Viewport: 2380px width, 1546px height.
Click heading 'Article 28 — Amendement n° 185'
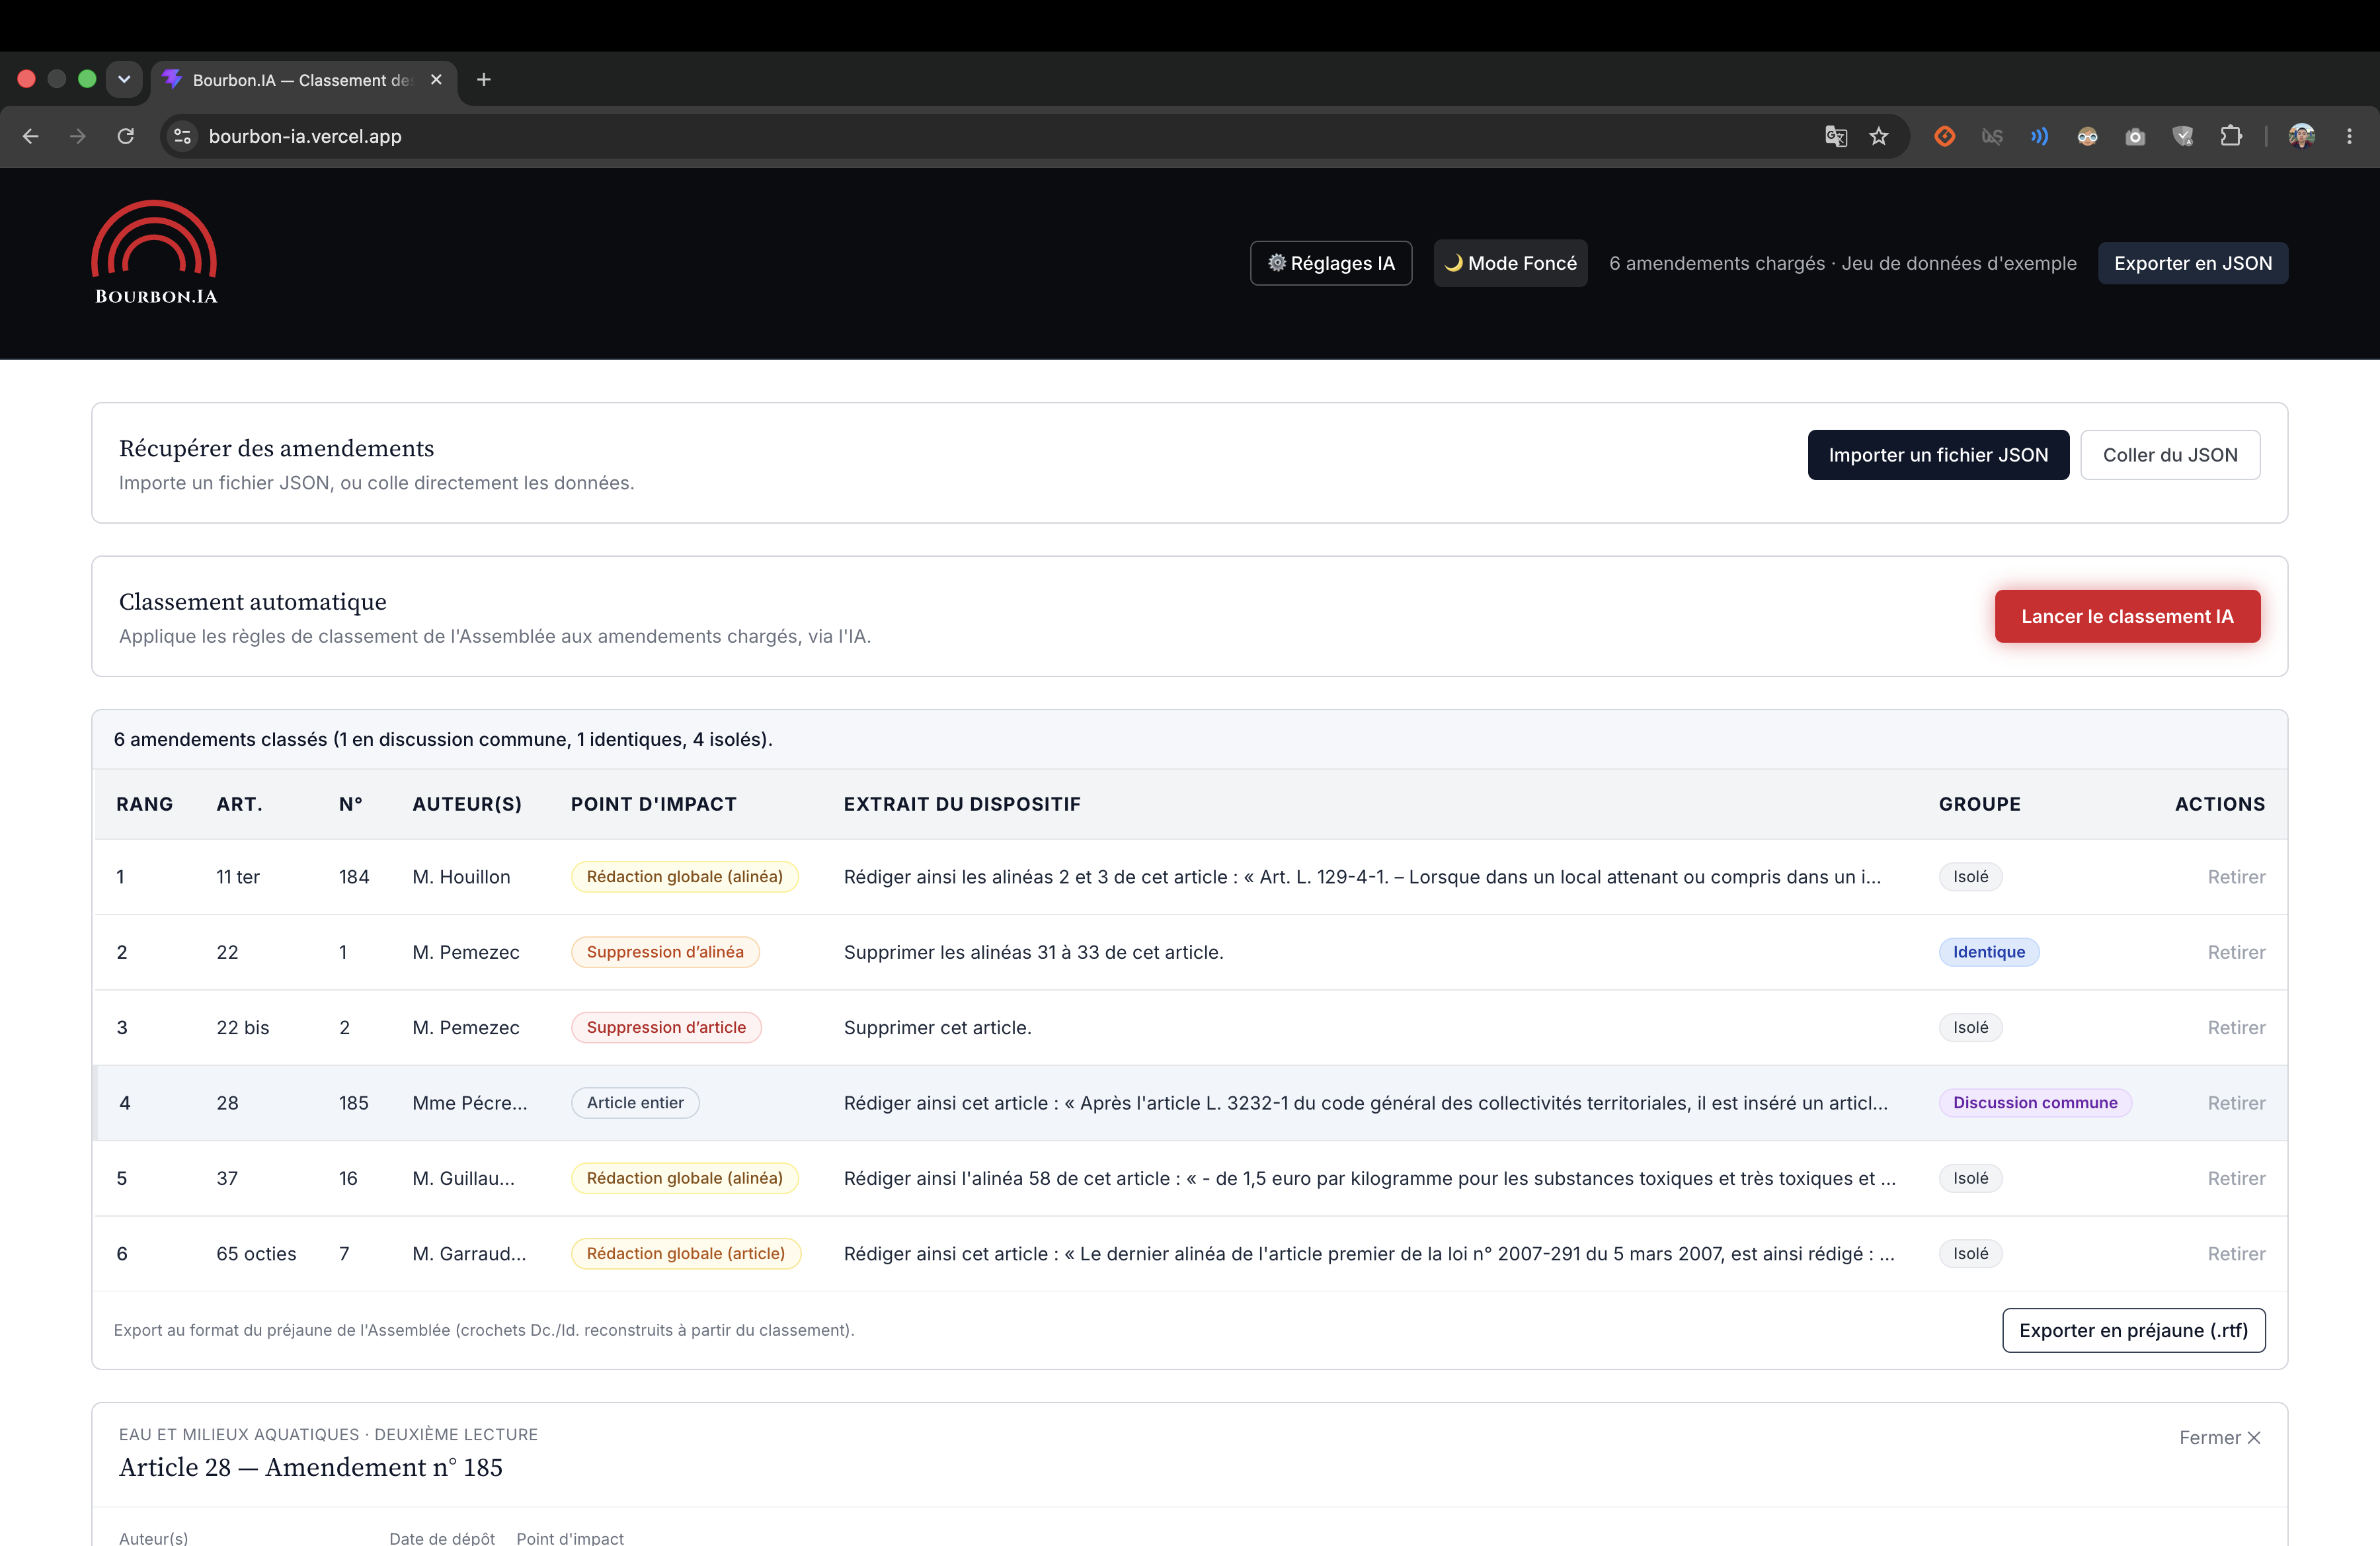(311, 1467)
